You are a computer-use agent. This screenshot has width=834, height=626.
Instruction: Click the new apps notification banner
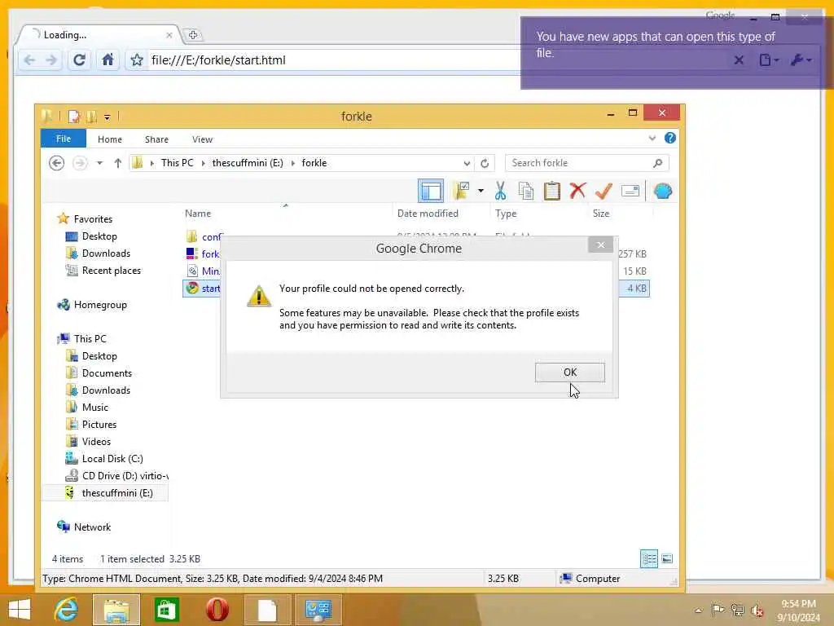coord(675,53)
